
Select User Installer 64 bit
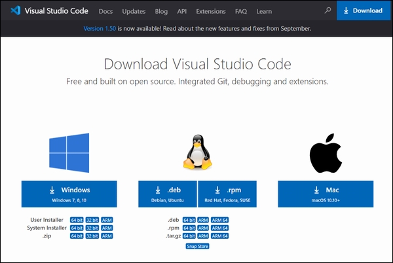[x=77, y=220]
